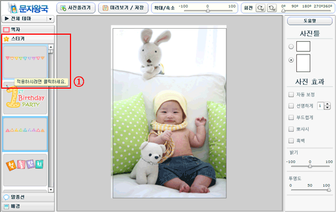Increase the 선명하게 sharpen value stepper
The image size is (336, 212).
(x=327, y=104)
